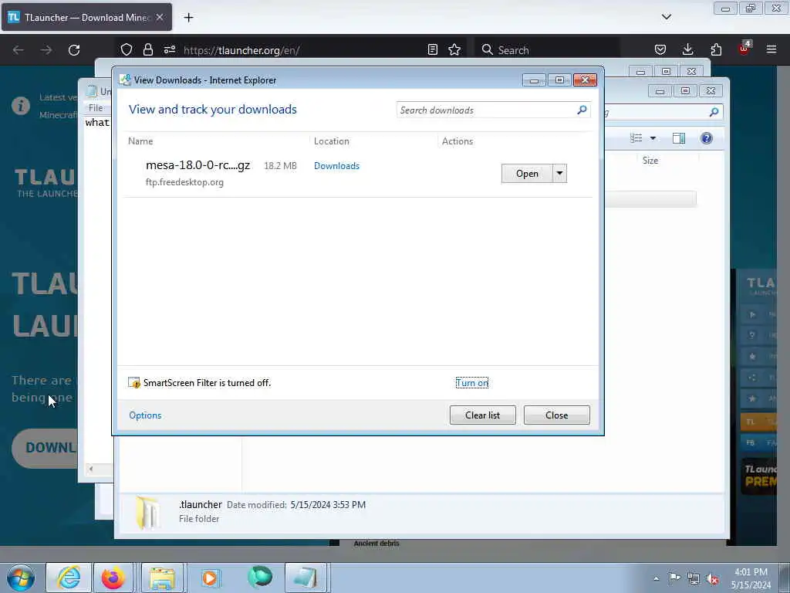Screen dimensions: 790x593
Task: Open the taskbar clock and date
Action: 751,578
